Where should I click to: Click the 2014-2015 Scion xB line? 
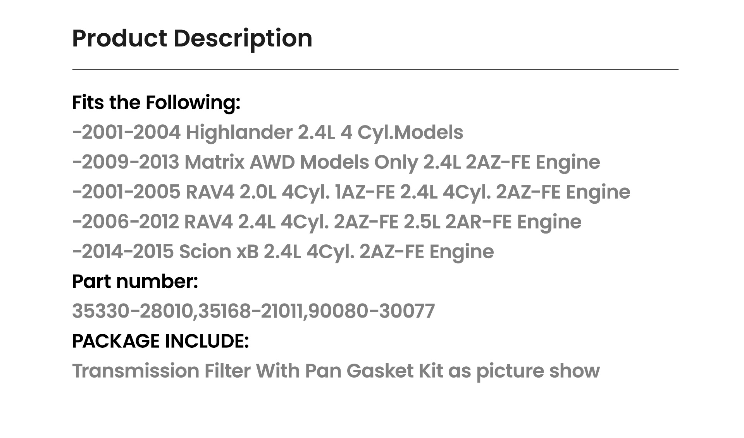[x=283, y=252]
